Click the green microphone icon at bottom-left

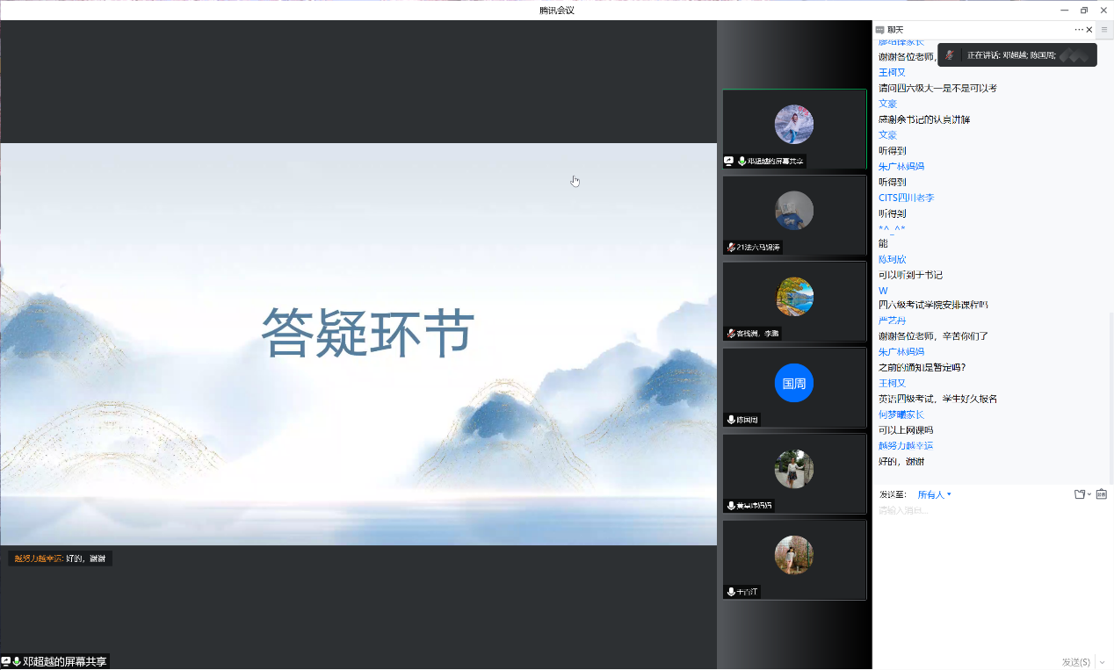point(17,661)
